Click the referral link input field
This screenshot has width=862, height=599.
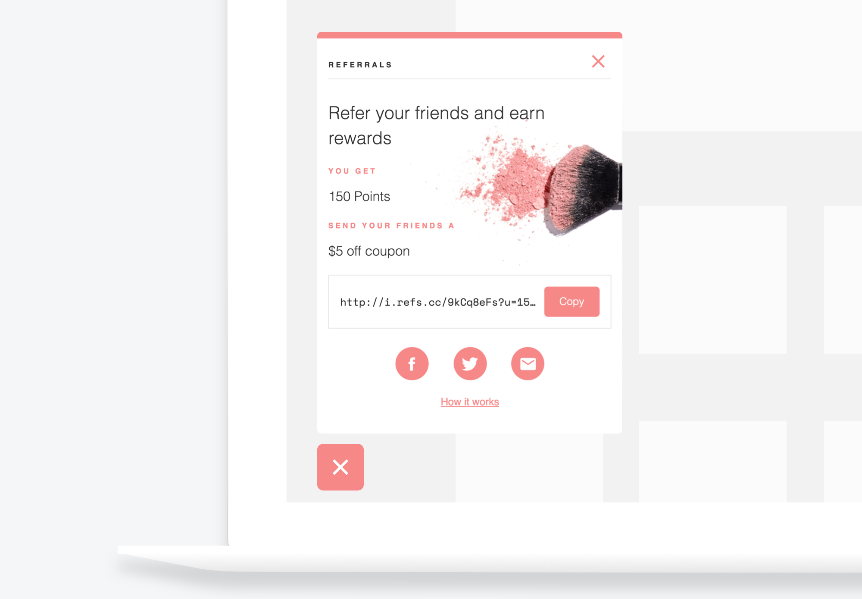[x=437, y=302]
